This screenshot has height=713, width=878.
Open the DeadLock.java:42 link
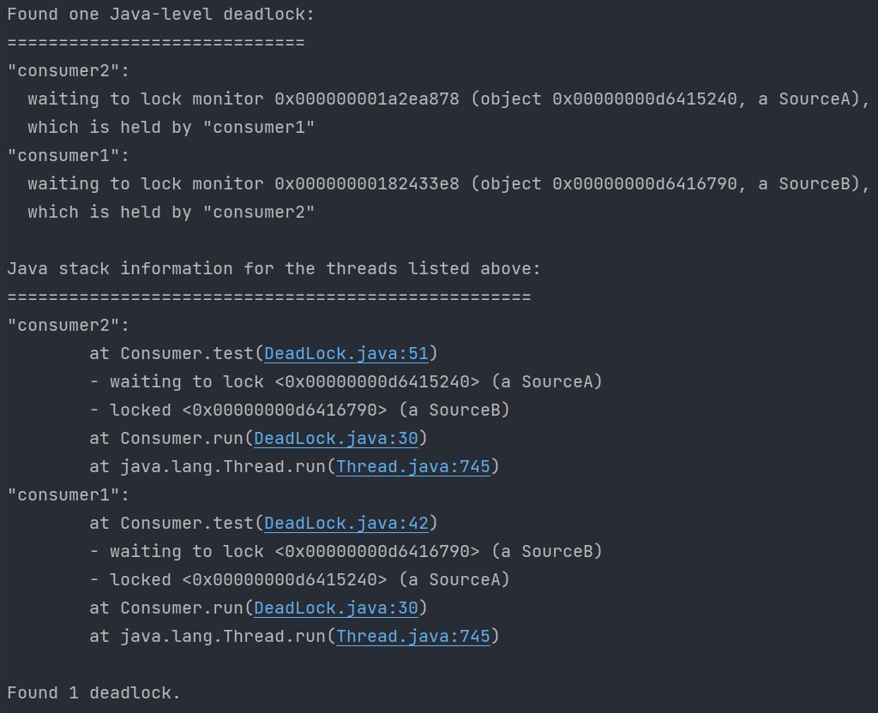(x=346, y=523)
